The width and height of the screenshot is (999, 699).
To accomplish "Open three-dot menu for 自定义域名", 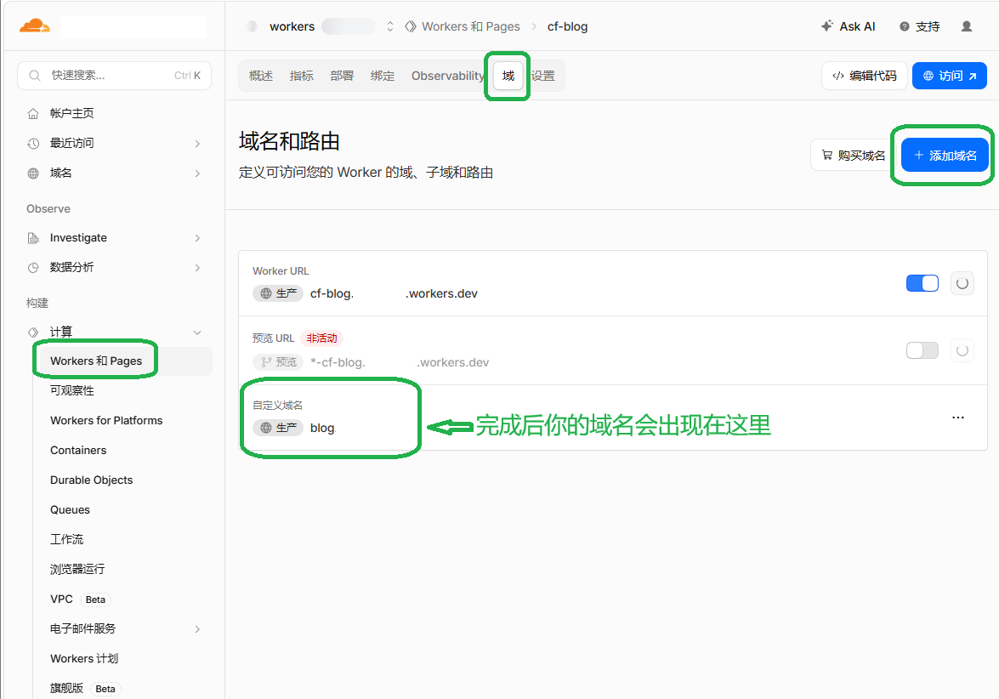I will tap(957, 418).
